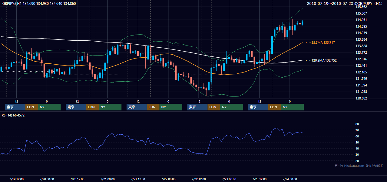Select the 25 SMA label showing 133.717
Viewport: 387px width, 182px height.
coord(320,42)
